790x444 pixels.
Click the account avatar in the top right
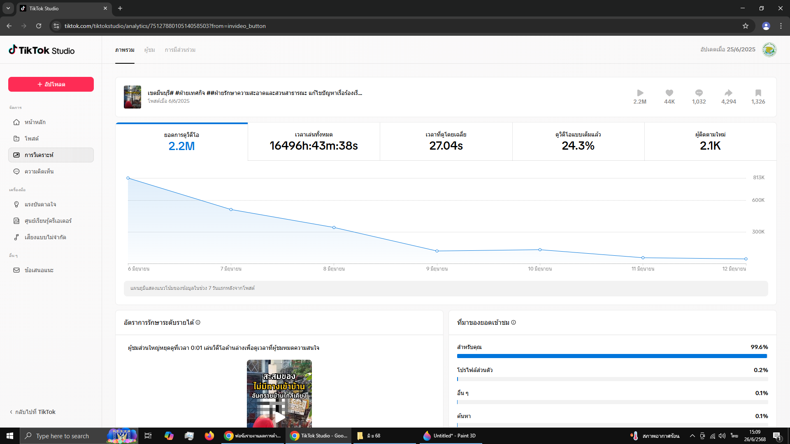[769, 50]
